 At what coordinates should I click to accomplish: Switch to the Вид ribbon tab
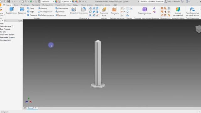69,5
